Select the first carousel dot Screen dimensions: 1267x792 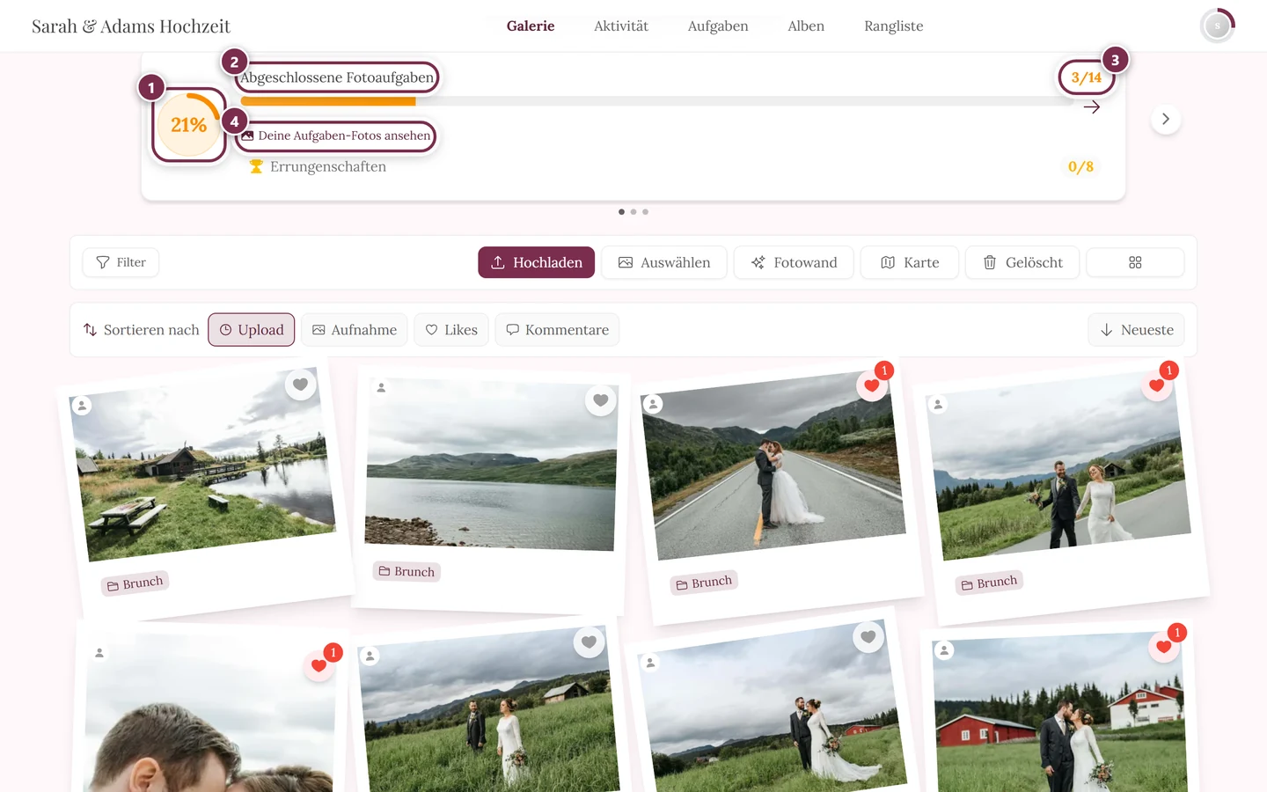point(621,212)
